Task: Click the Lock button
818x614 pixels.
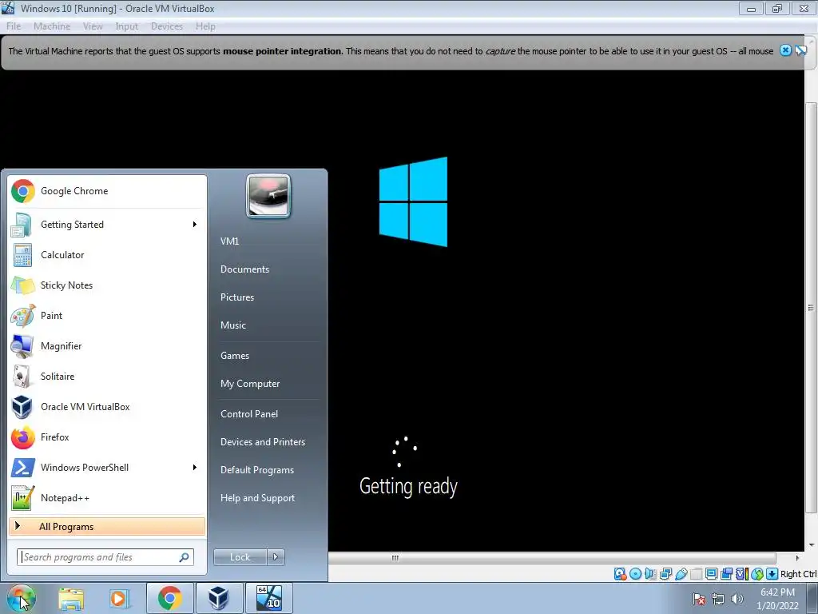Action: (240, 557)
